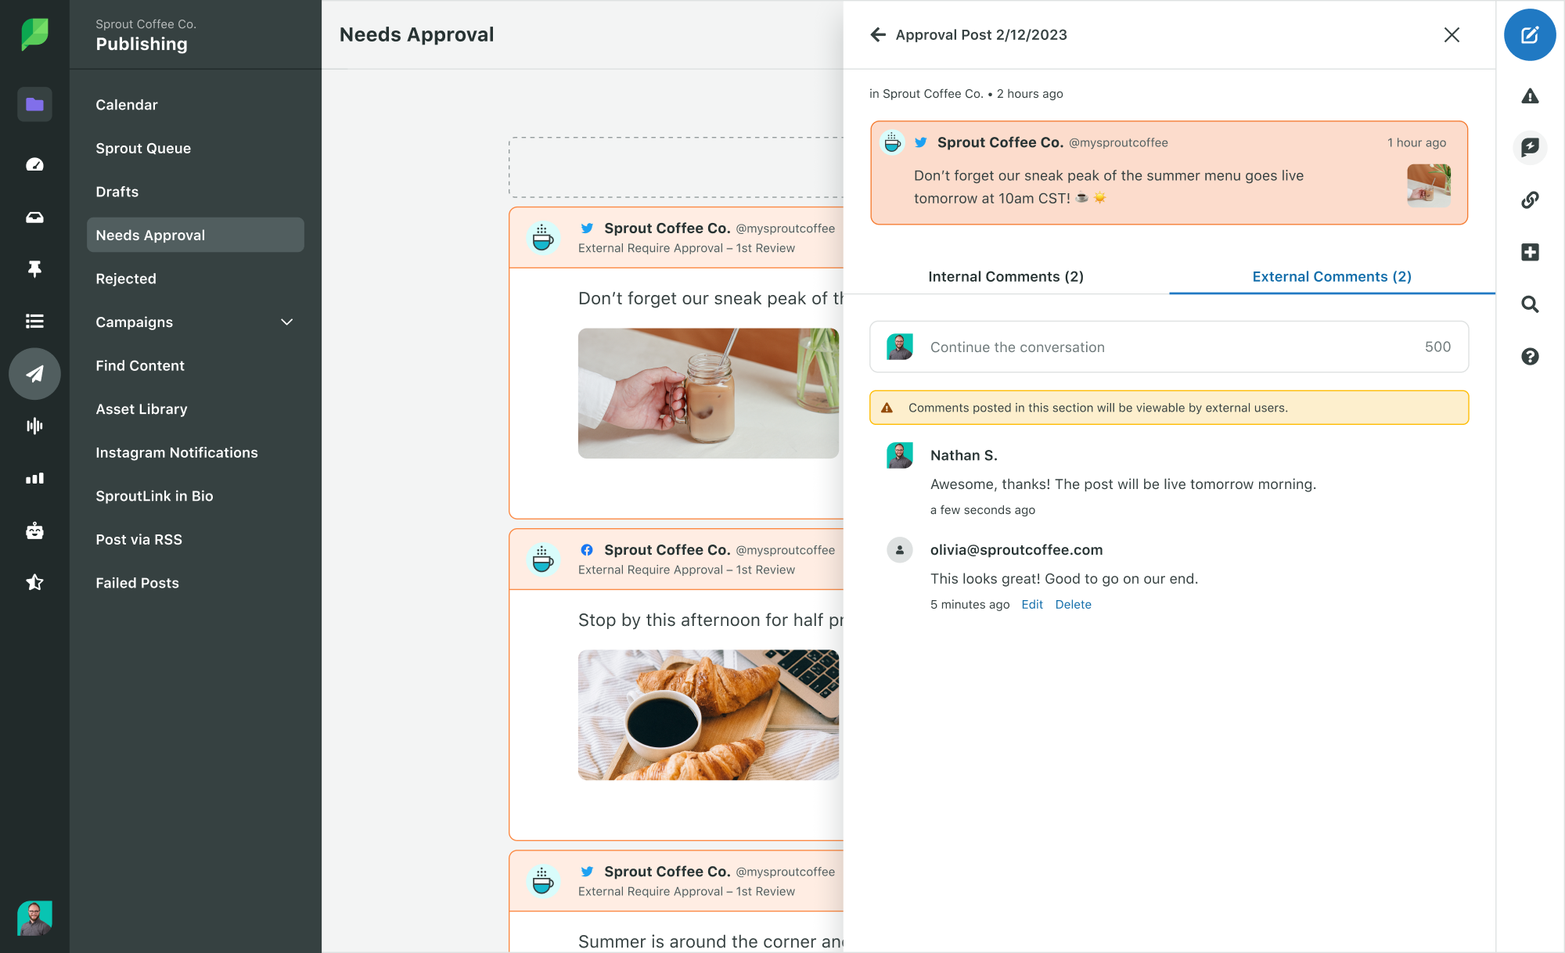Click the close button on approval panel
The height and width of the screenshot is (953, 1565).
pyautogui.click(x=1452, y=34)
